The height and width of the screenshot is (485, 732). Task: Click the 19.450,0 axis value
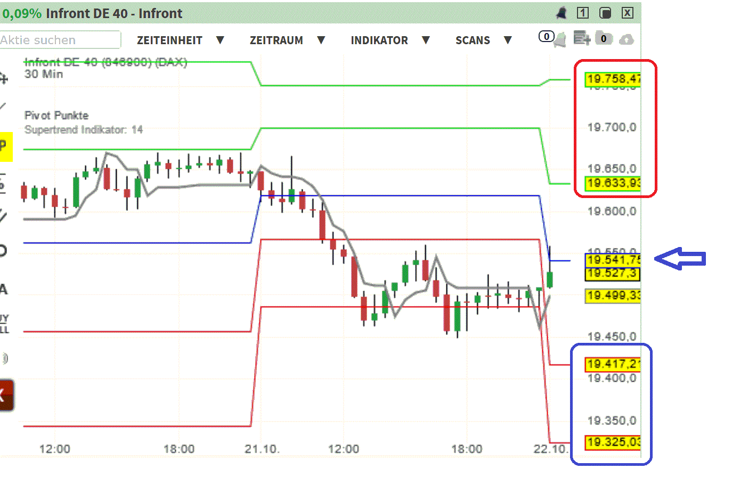tap(612, 336)
